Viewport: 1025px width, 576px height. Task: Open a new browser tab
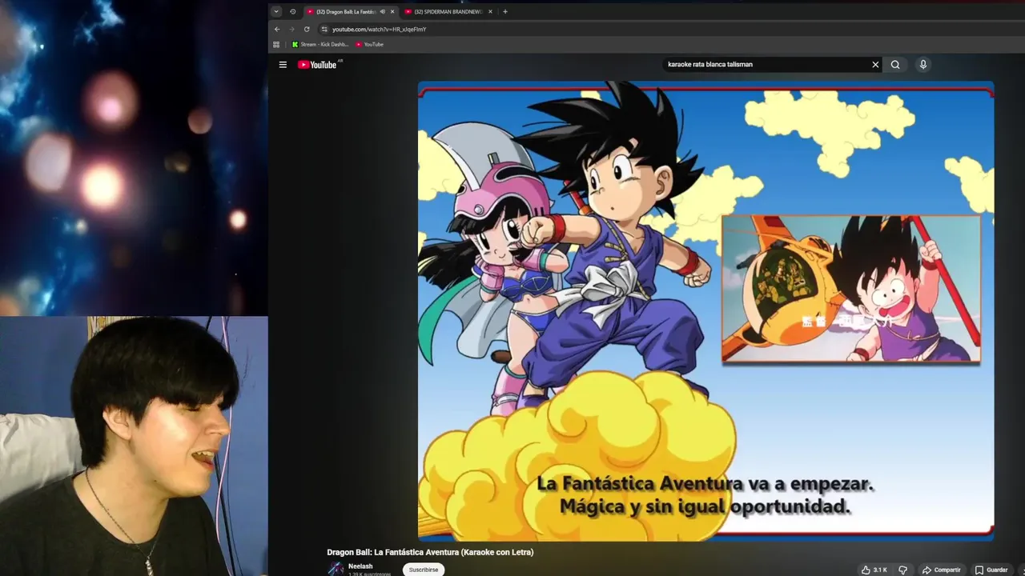504,11
